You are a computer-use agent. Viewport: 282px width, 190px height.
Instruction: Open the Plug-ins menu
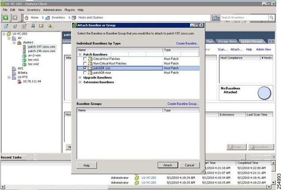[x=69, y=10]
